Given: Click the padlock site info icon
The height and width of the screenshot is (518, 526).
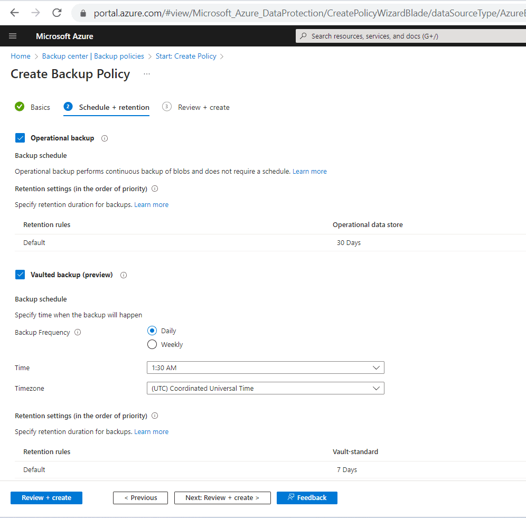Looking at the screenshot, I should [83, 13].
